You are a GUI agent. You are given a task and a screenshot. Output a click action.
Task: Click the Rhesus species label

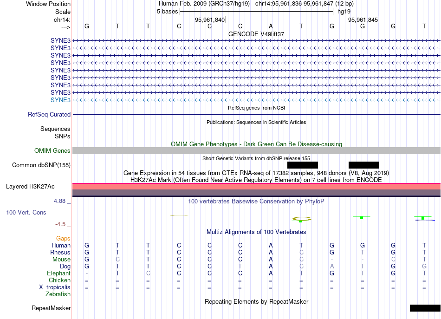click(60, 252)
